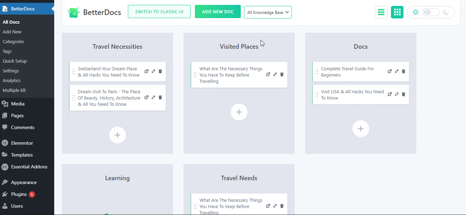
Task: Add a doc to Travel Necessities category
Action: click(117, 135)
